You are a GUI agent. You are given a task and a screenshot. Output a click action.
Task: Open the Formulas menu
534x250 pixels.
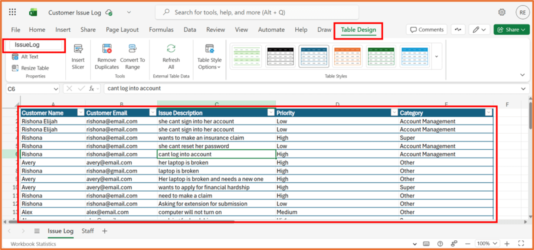161,29
